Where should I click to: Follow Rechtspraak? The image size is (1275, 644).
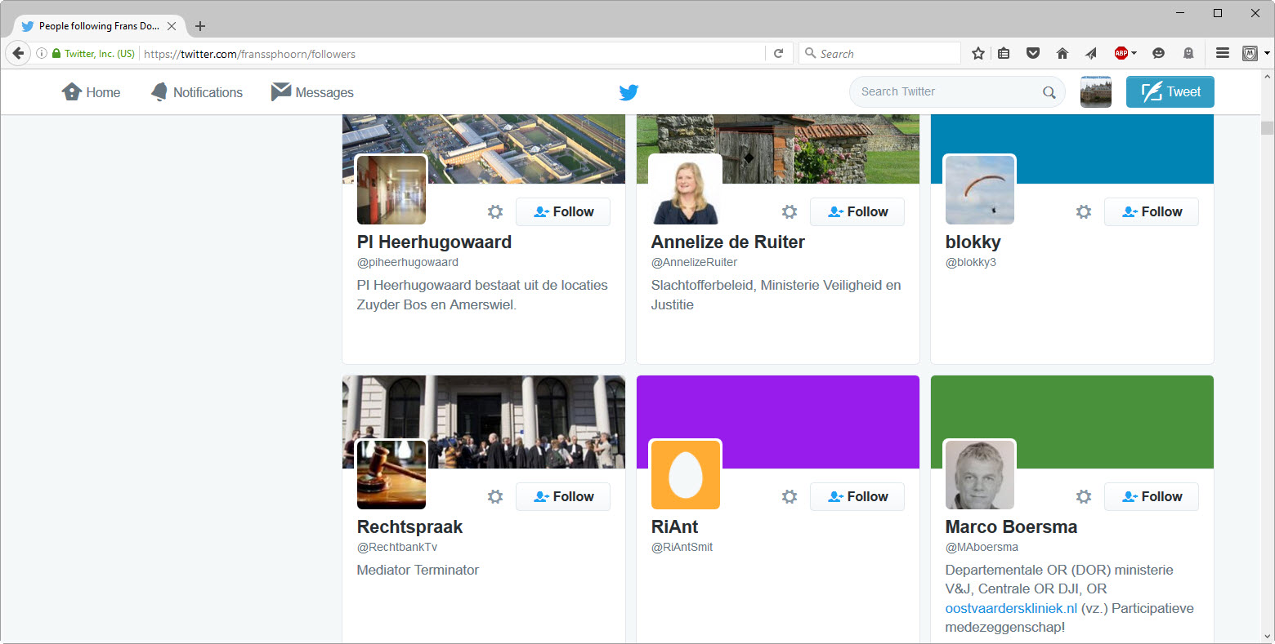tap(563, 497)
